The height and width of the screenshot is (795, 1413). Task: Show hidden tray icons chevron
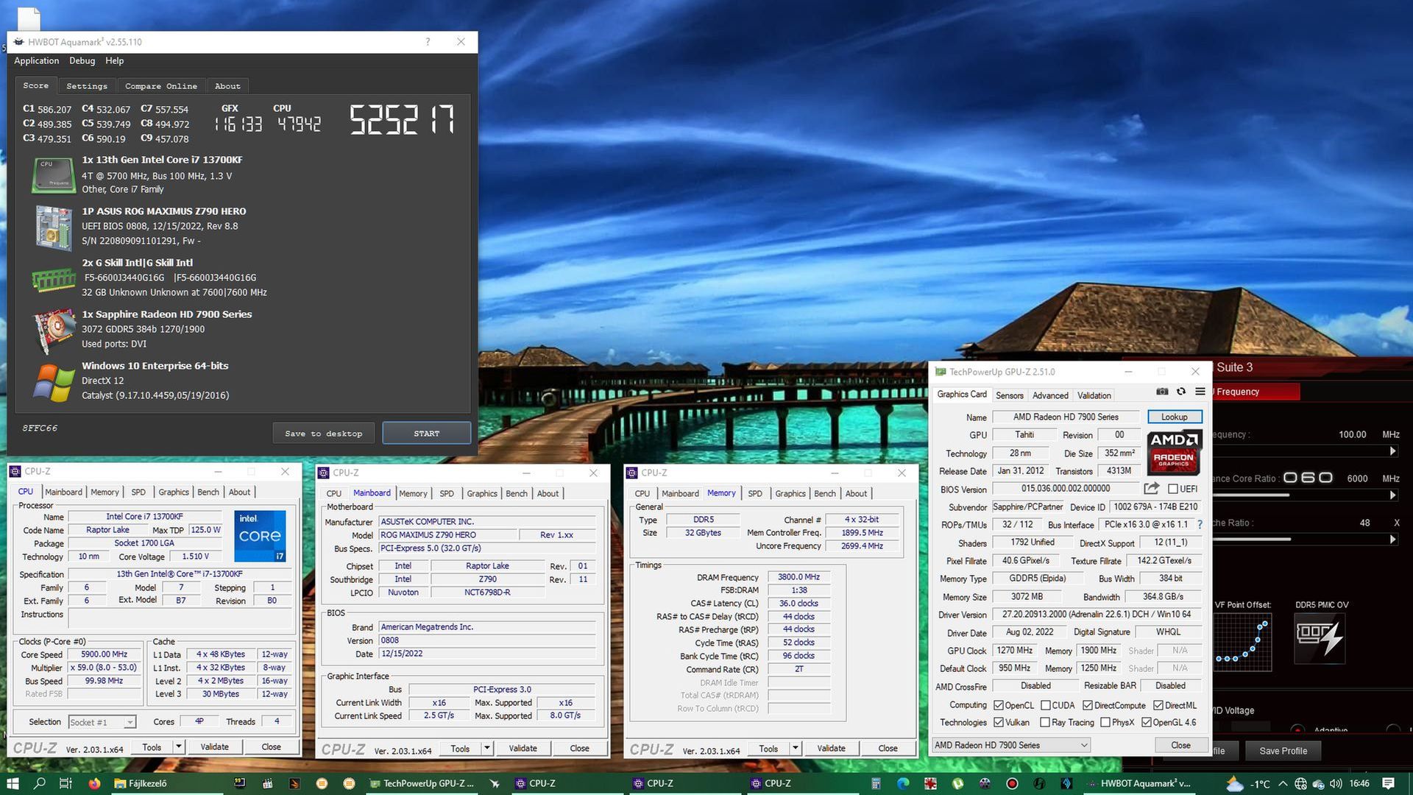point(1283,783)
